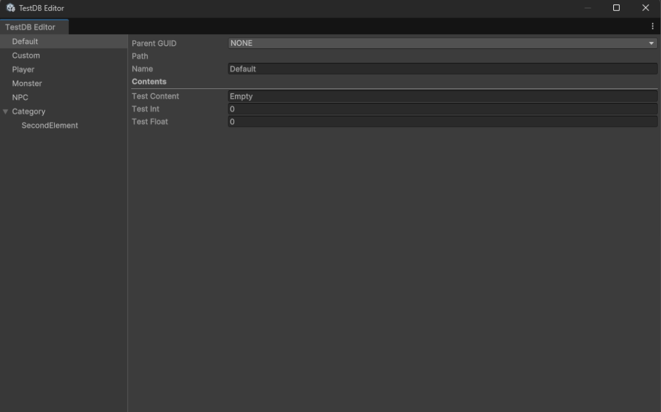Switch to the TestDB Editor tab
This screenshot has width=661, height=412.
click(31, 27)
